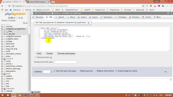Expand the cms-first database node
The height and width of the screenshot is (97, 173).
[2, 26]
